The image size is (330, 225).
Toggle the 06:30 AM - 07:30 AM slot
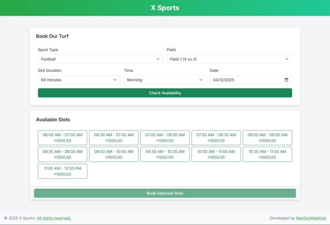114,138
